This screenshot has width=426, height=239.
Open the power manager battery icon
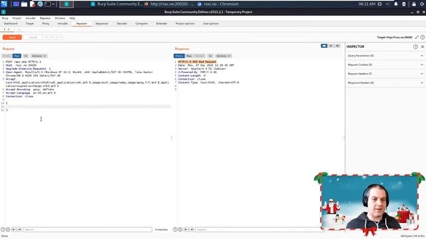(404, 4)
